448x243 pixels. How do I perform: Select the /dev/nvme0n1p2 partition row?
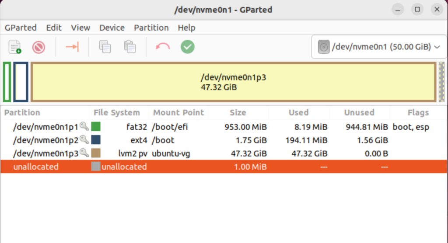click(x=45, y=140)
